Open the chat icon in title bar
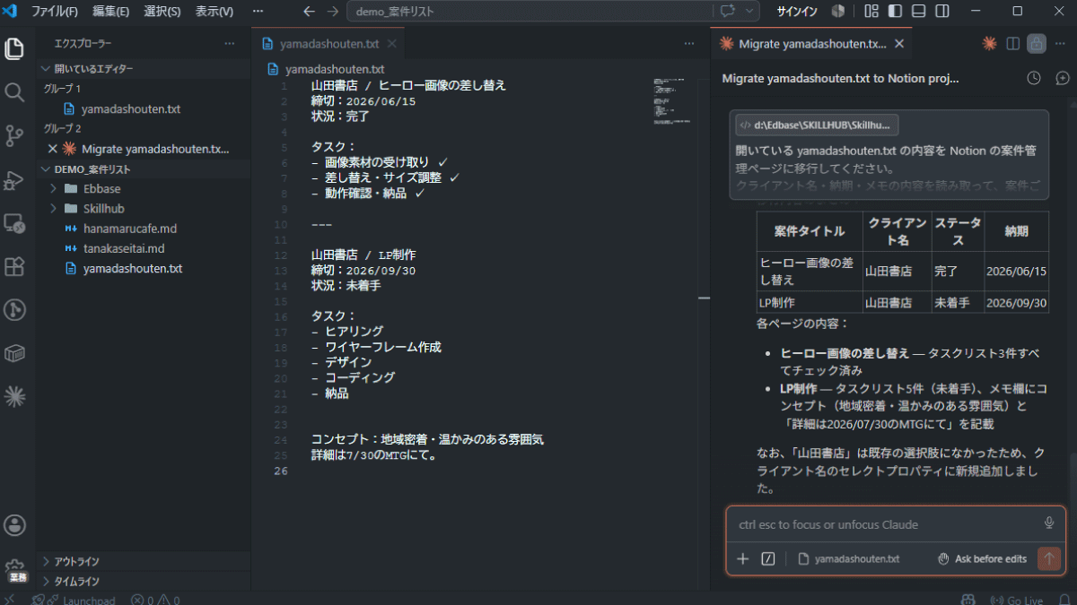Image resolution: width=1077 pixels, height=605 pixels. click(728, 12)
